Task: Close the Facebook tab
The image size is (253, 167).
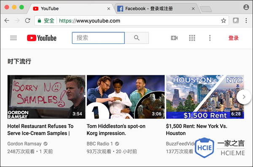Action: coord(193,9)
